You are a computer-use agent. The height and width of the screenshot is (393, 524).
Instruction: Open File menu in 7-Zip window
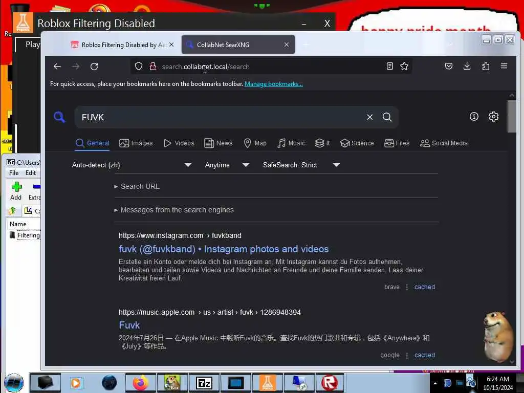[14, 173]
